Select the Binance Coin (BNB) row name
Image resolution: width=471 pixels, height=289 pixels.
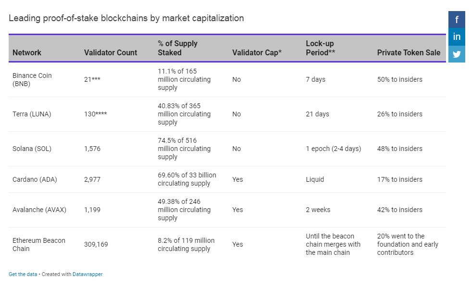[x=32, y=80]
